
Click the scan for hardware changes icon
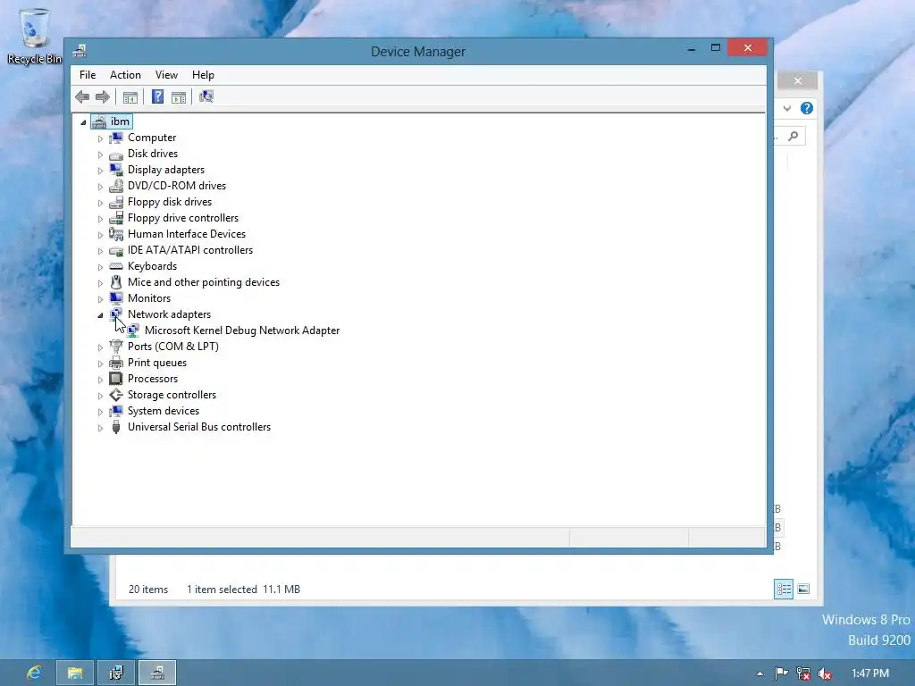coord(206,96)
